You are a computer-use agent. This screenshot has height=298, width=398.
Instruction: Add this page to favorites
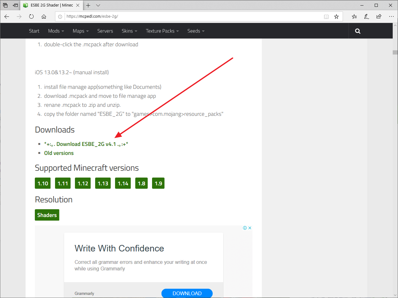(x=336, y=17)
